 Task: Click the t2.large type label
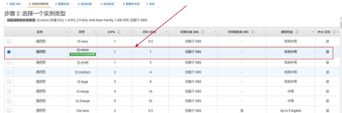coord(83,82)
